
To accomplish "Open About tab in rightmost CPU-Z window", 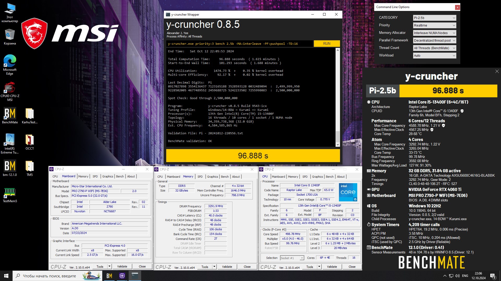I will click(x=341, y=177).
